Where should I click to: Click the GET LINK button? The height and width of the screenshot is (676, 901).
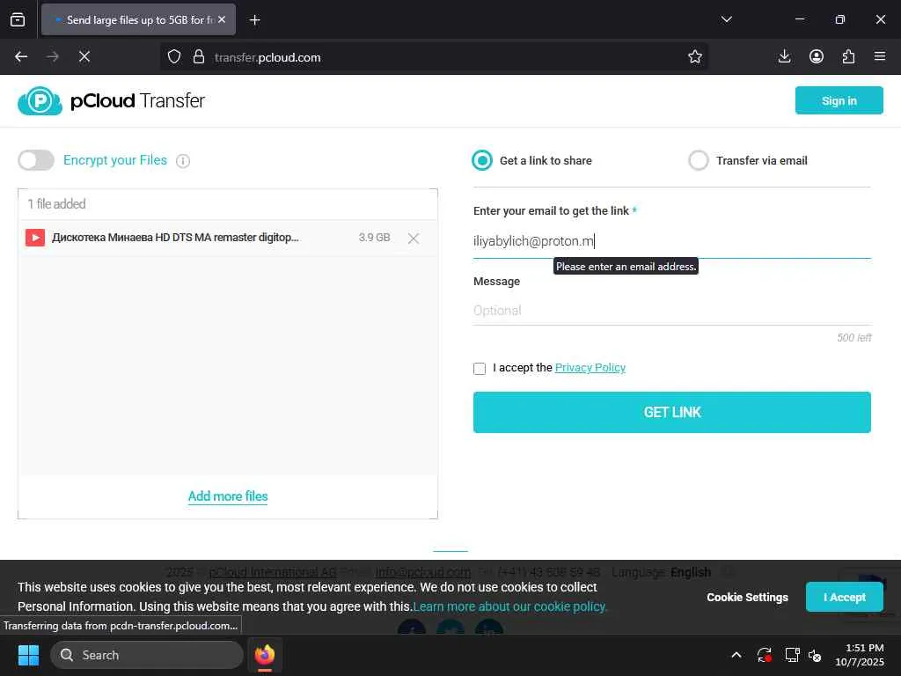coord(671,412)
